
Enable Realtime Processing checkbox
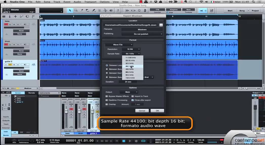pyautogui.click(x=107, y=100)
